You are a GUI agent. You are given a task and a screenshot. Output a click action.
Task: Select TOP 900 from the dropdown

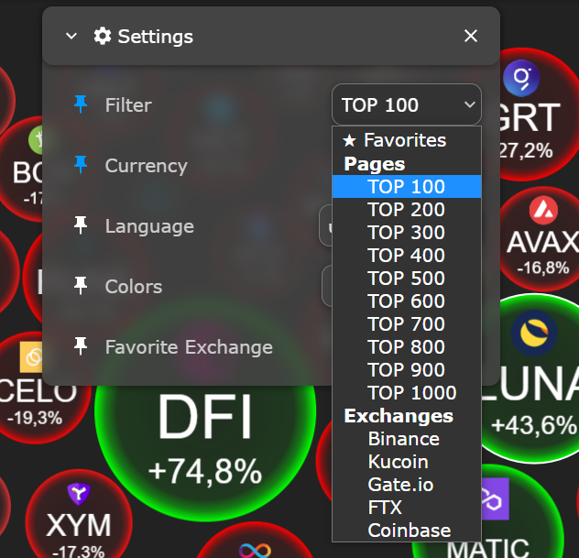[x=407, y=369]
